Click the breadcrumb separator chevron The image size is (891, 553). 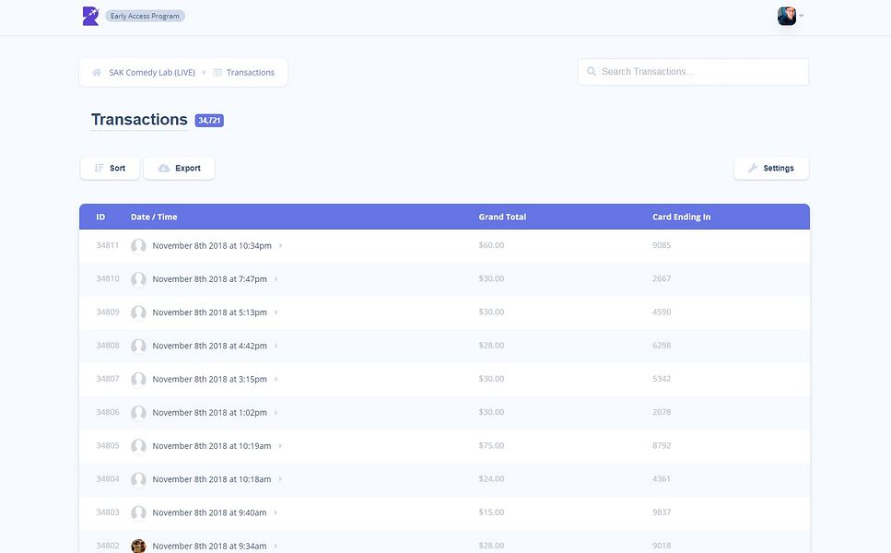pos(204,72)
